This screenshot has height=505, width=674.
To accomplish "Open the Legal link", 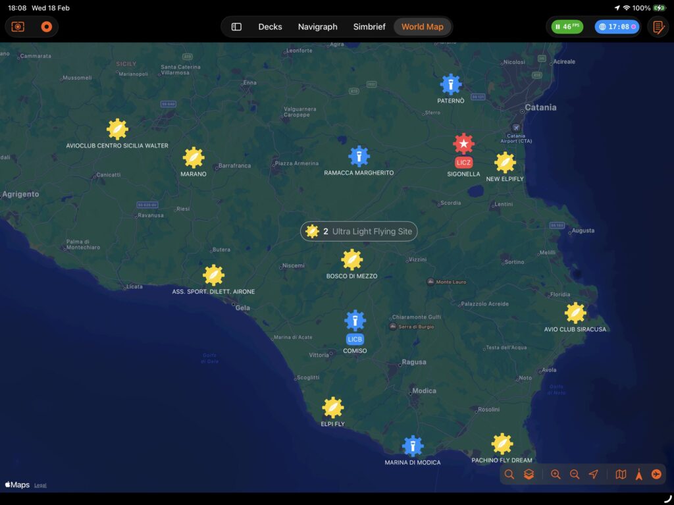I will point(40,485).
